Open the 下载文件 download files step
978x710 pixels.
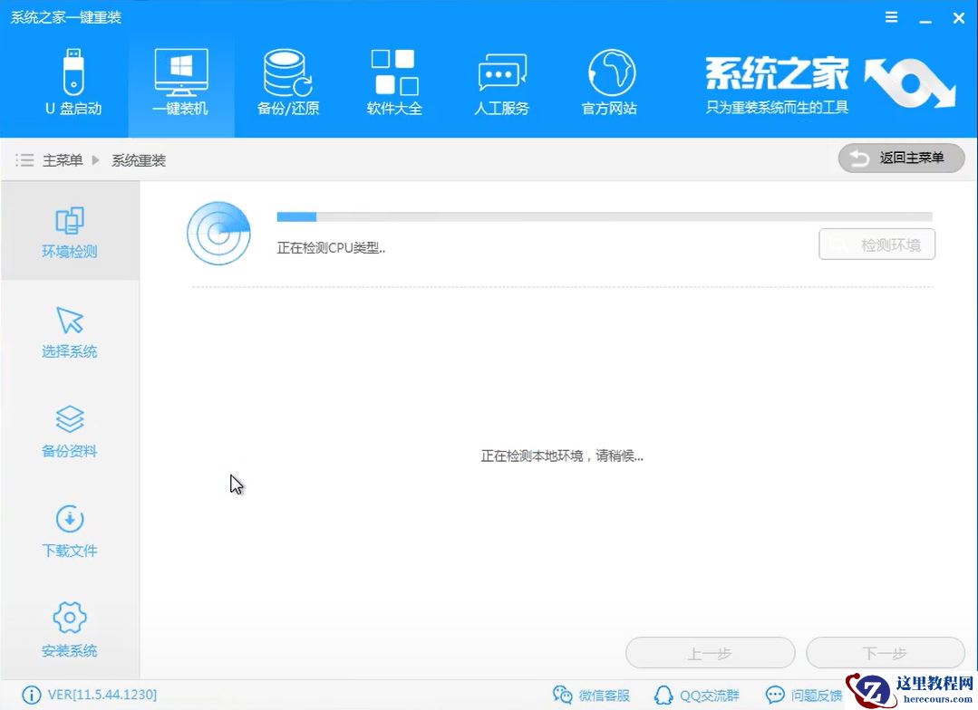(70, 530)
